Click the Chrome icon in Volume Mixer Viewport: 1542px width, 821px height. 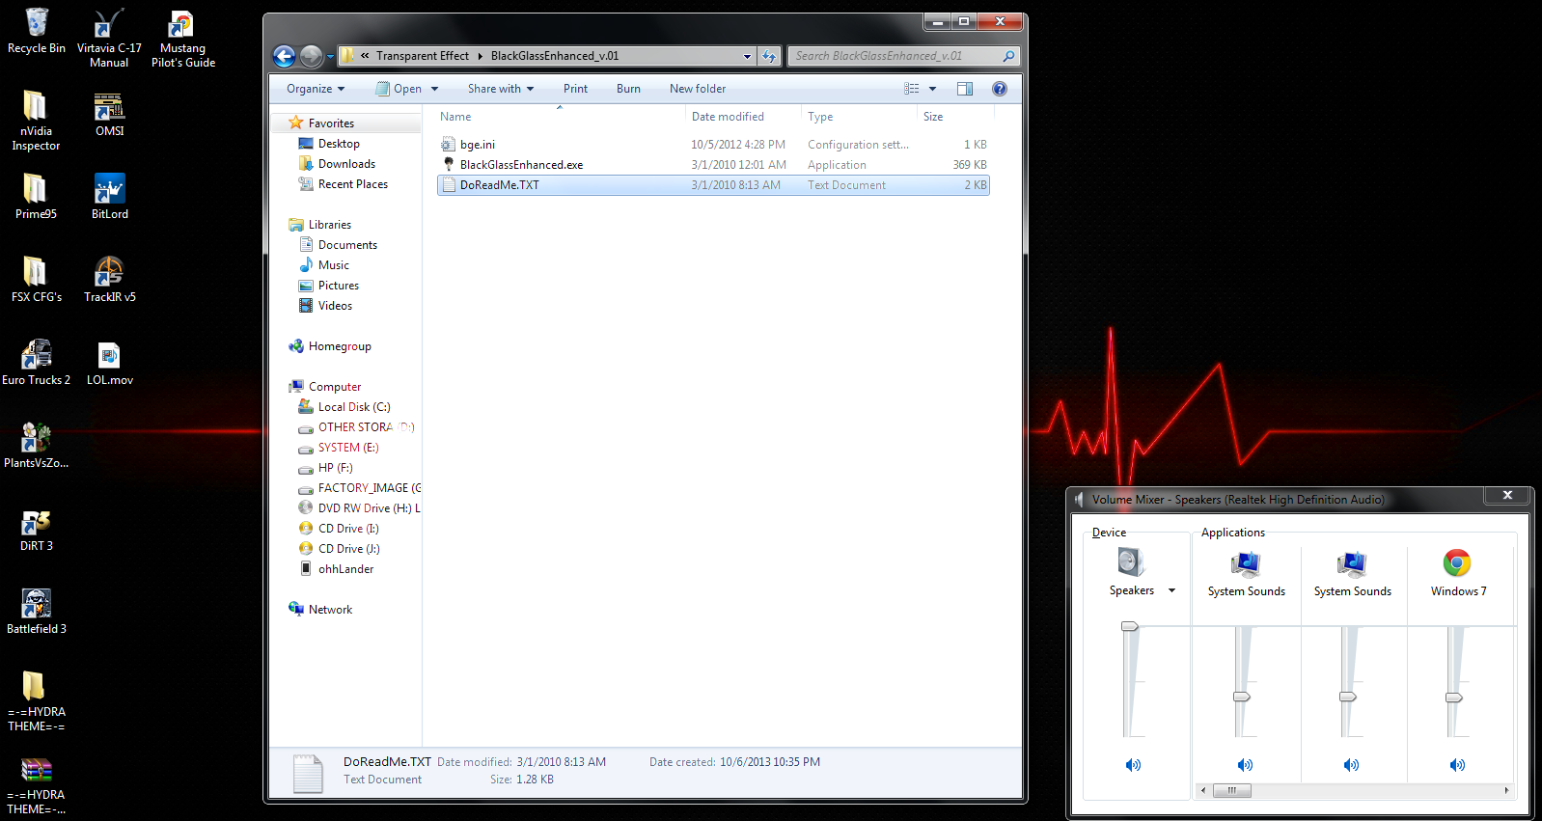click(1457, 562)
